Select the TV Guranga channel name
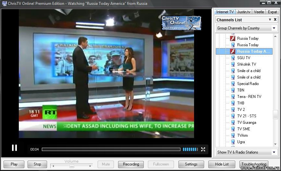Screen dimensions: 281x171 (247, 123)
